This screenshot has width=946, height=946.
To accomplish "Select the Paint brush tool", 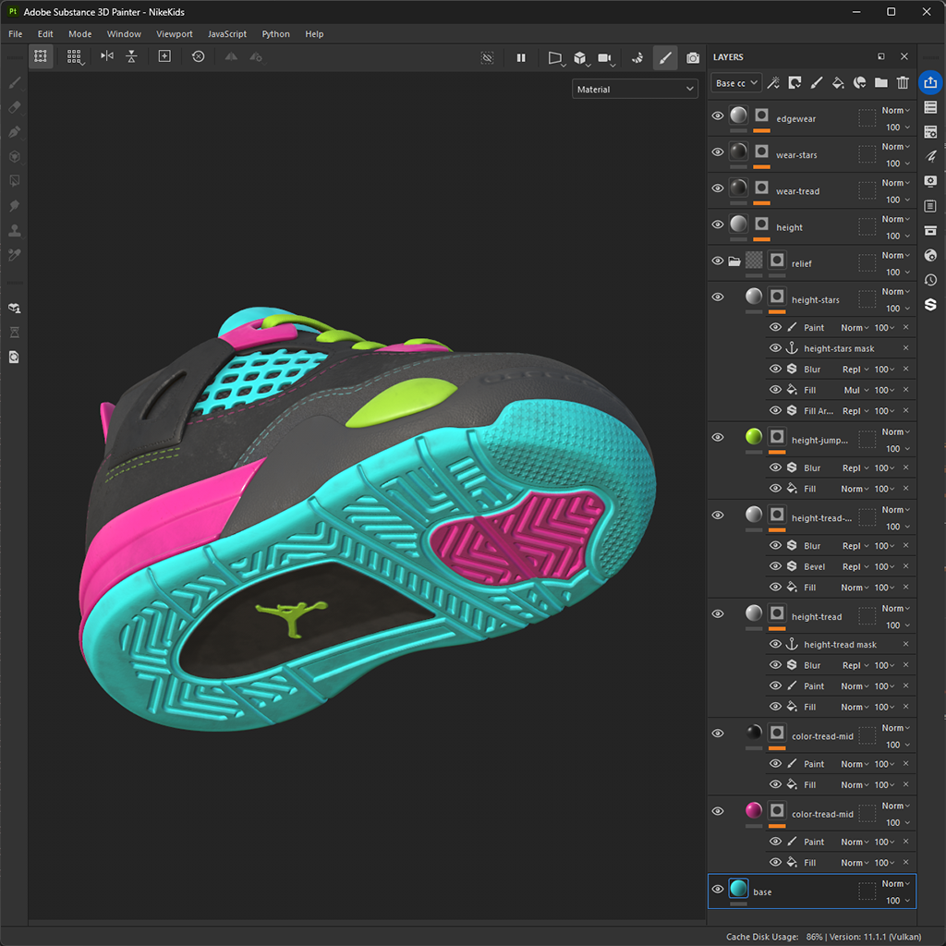I will point(14,82).
